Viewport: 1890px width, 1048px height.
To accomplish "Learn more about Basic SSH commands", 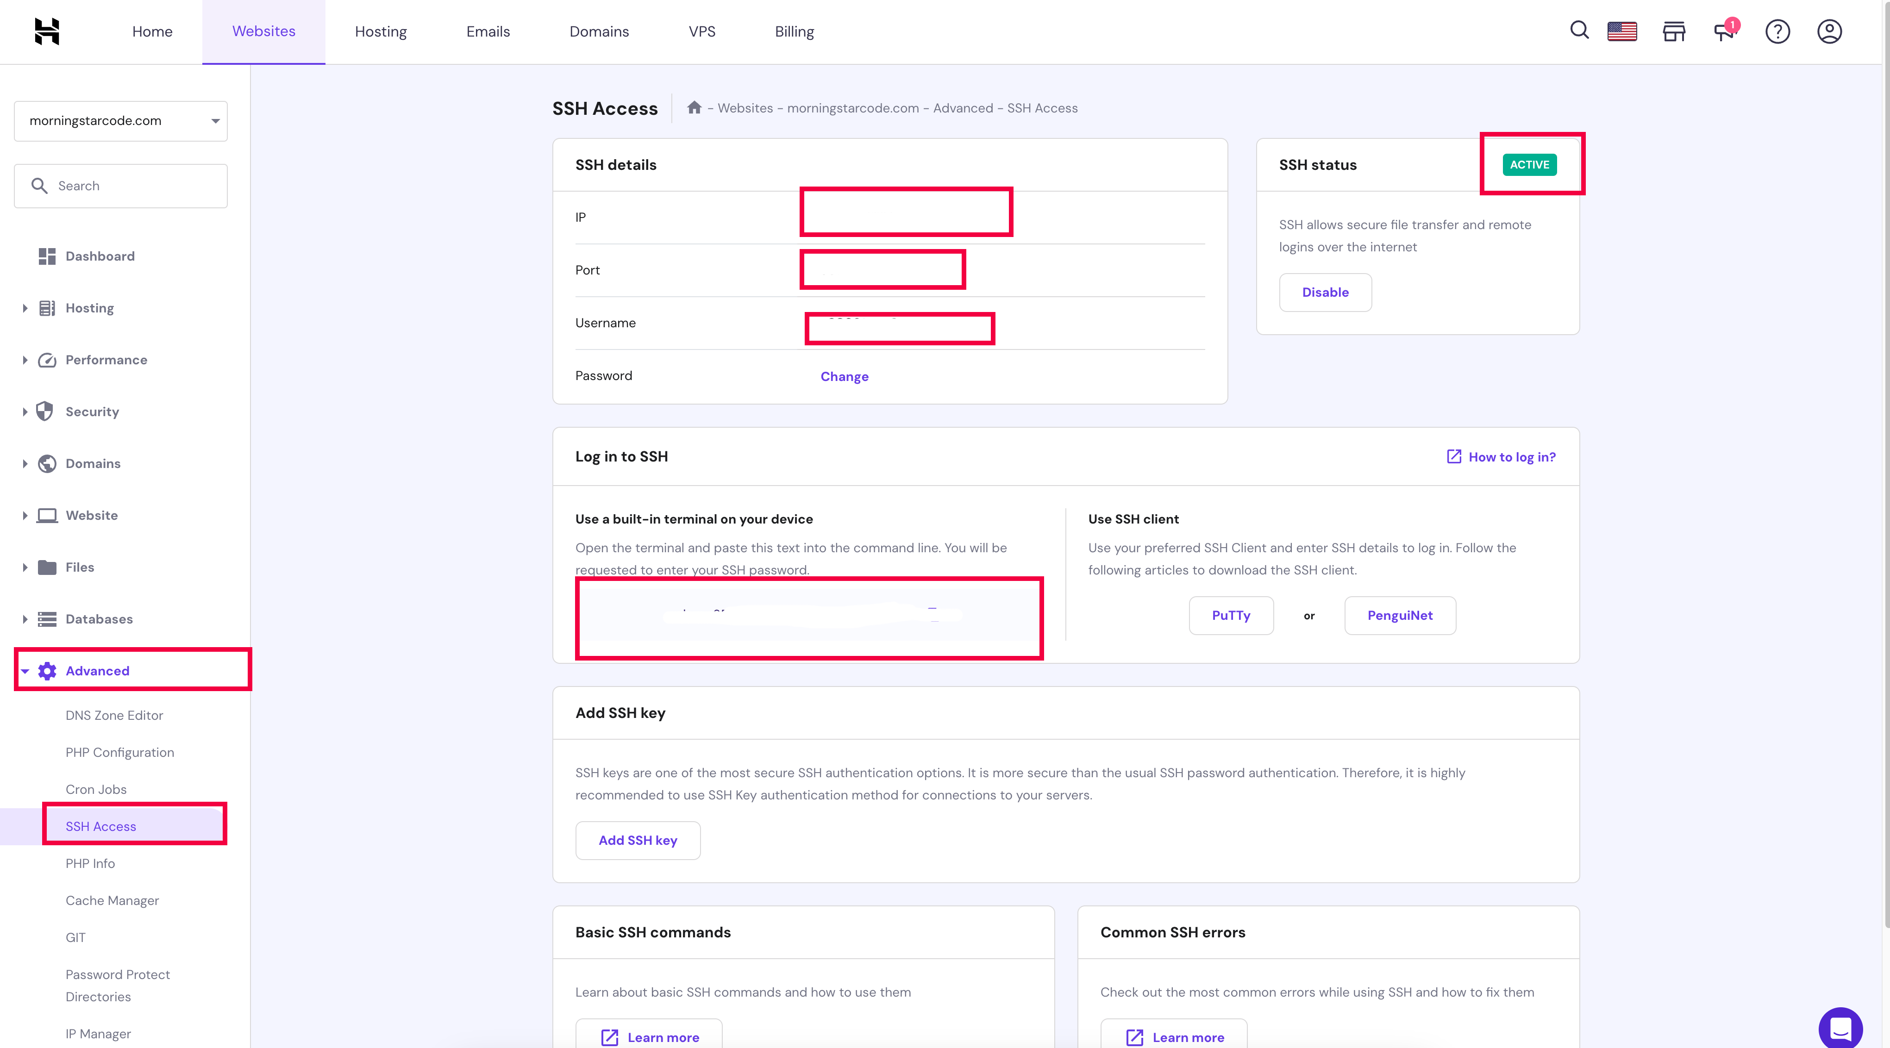I will point(649,1036).
